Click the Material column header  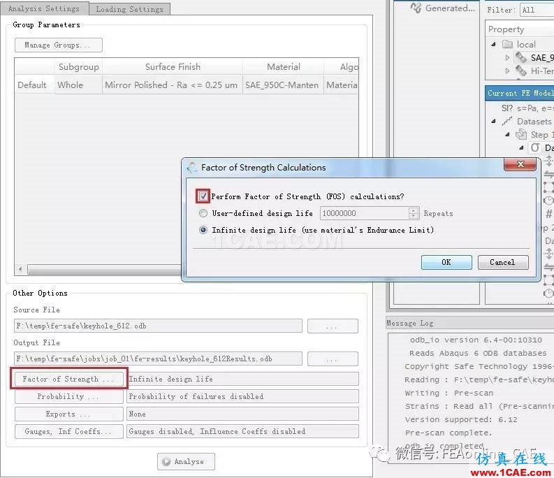pyautogui.click(x=284, y=67)
